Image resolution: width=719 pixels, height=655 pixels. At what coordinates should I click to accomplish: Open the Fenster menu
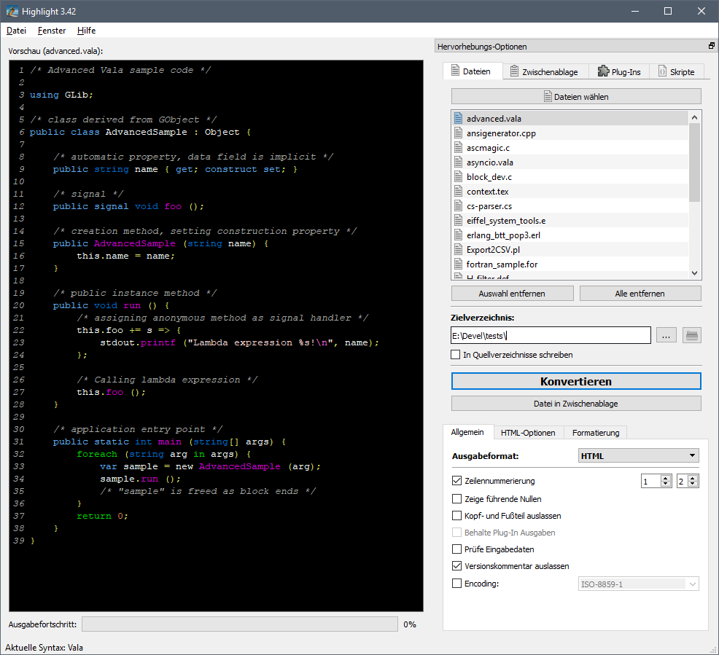pos(52,30)
